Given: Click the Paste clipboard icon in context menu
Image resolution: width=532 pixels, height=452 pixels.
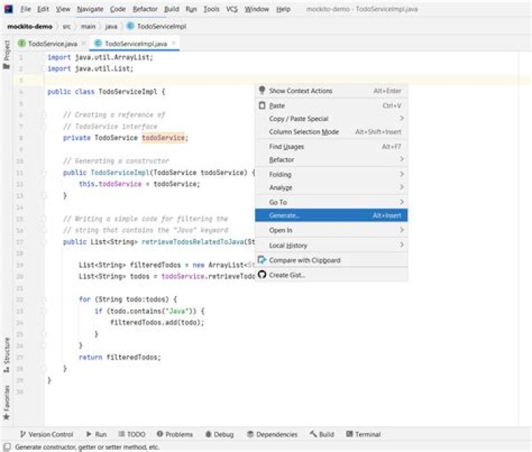Looking at the screenshot, I should coord(262,106).
